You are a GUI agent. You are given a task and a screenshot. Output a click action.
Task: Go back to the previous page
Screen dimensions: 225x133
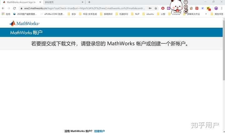tap(3, 8)
